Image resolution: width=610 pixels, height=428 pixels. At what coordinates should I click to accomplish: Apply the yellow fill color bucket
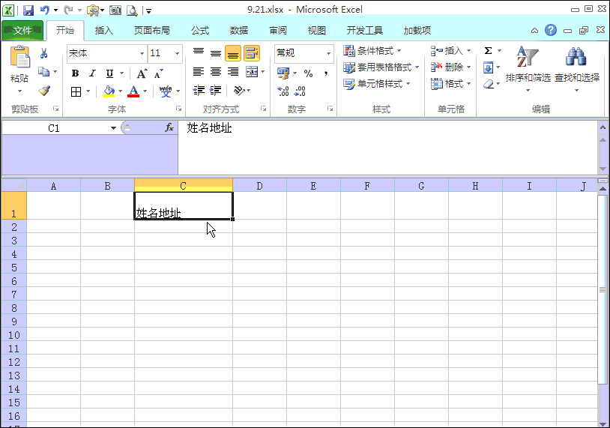coord(109,91)
